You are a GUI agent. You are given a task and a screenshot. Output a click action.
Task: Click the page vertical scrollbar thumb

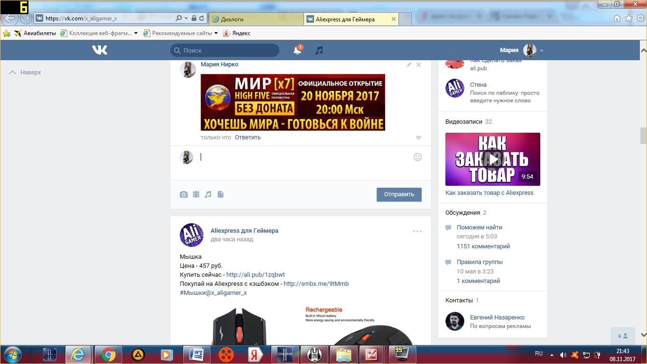coord(643,136)
